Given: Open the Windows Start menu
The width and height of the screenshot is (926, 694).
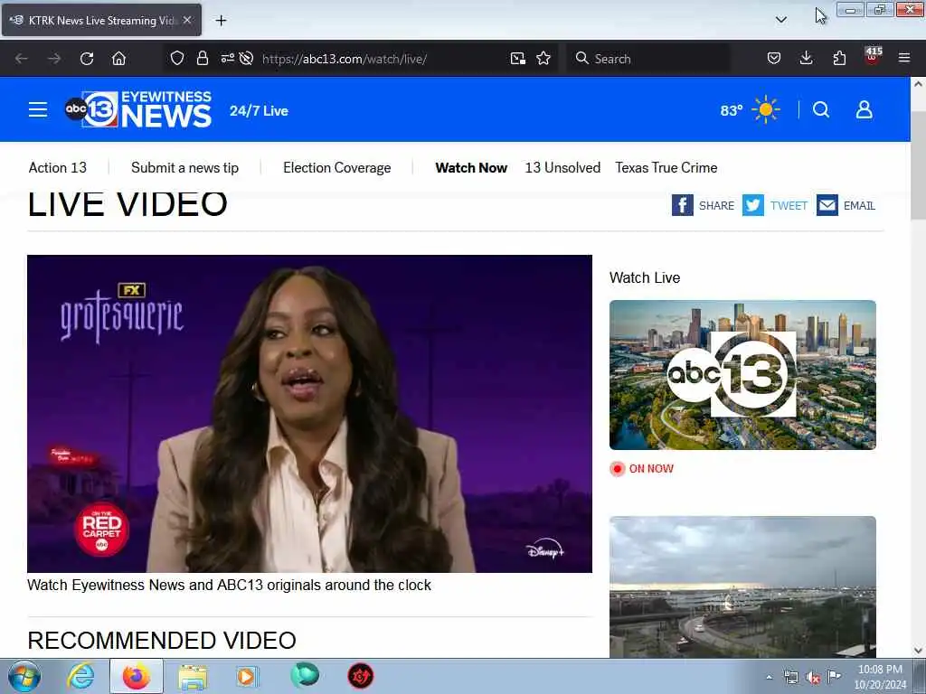Looking at the screenshot, I should (24, 676).
